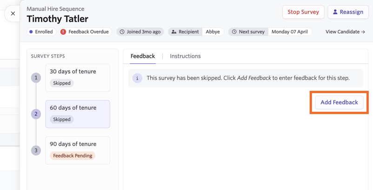Click the Feedback Overdue label text
This screenshot has width=373, height=190.
[88, 32]
